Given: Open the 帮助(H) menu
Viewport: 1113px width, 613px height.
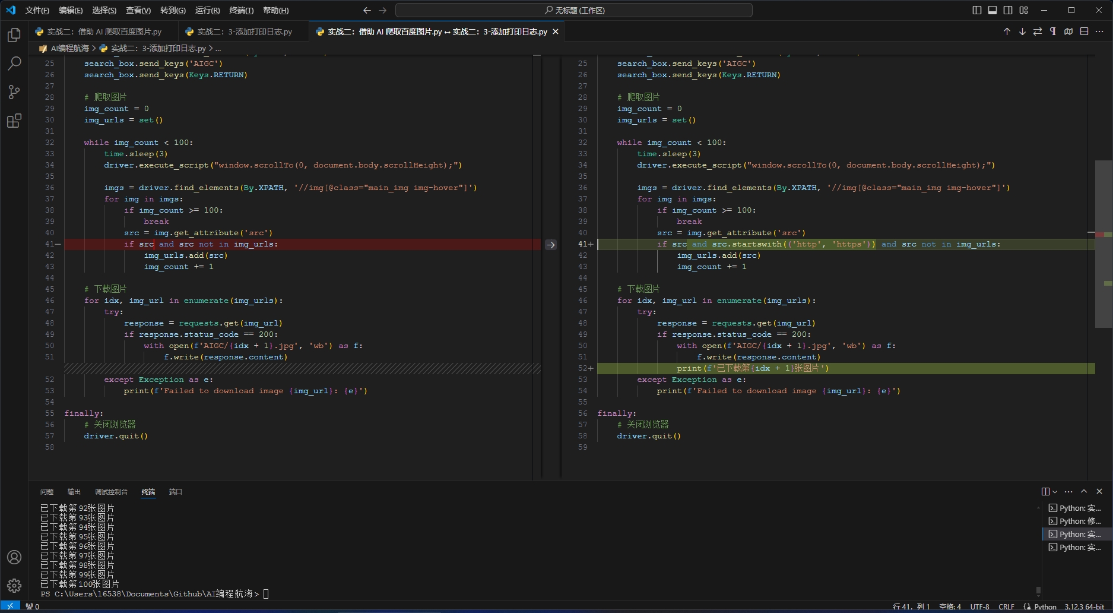Looking at the screenshot, I should [275, 10].
